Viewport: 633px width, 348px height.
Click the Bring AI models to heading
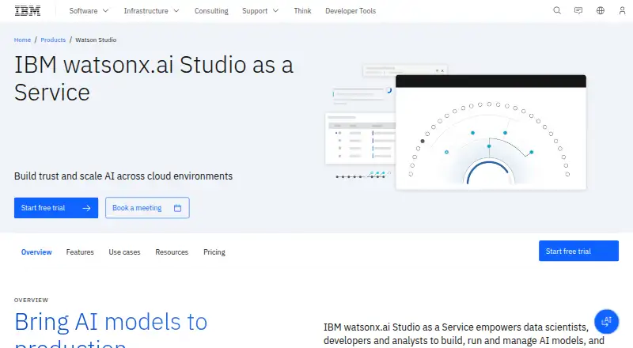[x=111, y=329]
